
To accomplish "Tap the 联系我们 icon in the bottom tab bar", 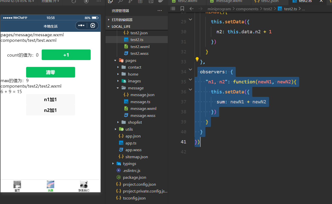I will [x=84, y=185].
